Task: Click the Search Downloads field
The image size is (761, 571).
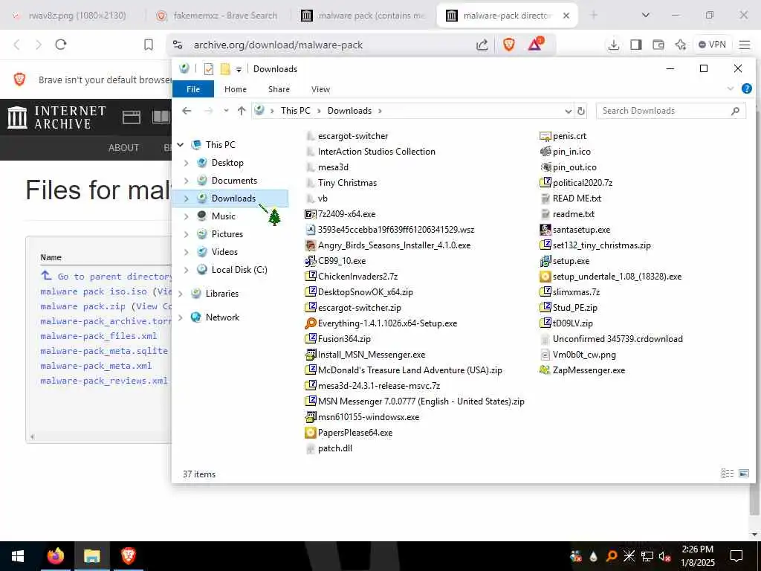Action: [671, 111]
